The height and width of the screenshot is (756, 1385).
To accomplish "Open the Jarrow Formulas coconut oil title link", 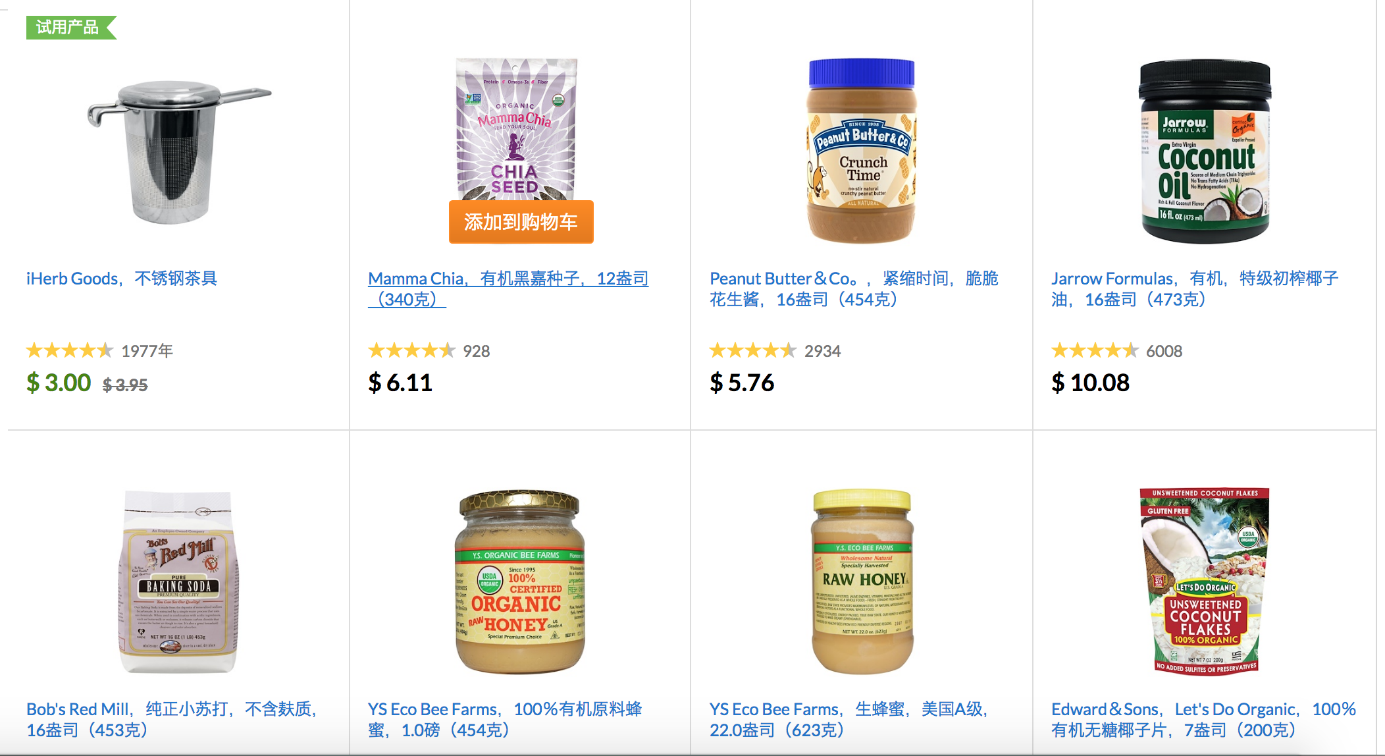I will 1195,288.
